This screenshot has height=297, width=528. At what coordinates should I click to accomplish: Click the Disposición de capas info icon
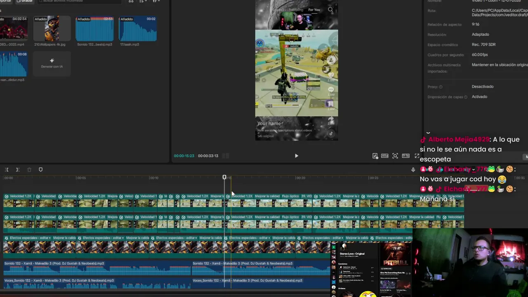coord(466,97)
